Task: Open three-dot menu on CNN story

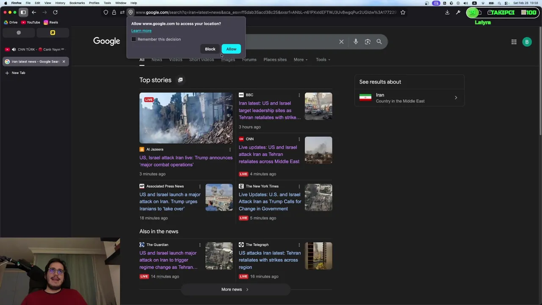Action: click(x=299, y=139)
